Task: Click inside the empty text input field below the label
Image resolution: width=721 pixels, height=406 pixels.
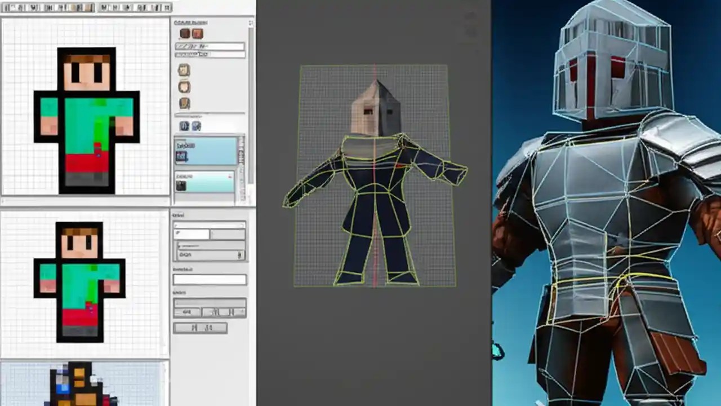Action: (x=210, y=279)
